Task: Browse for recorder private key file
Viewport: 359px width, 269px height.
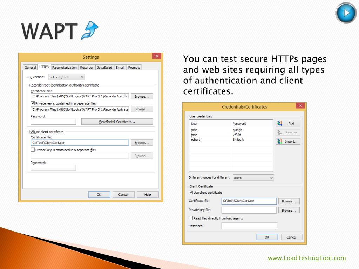Action: point(142,109)
